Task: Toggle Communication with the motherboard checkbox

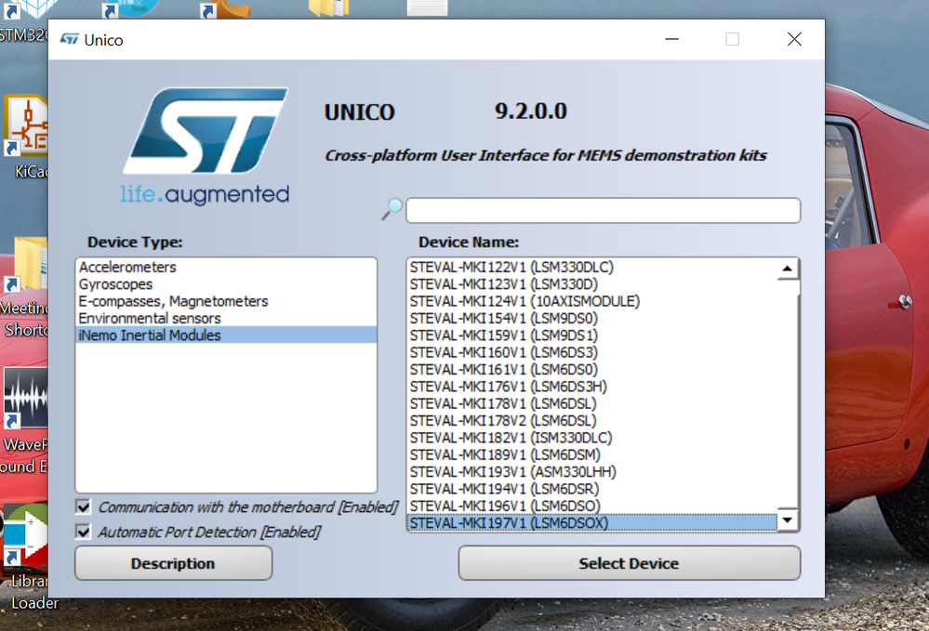Action: coord(84,506)
